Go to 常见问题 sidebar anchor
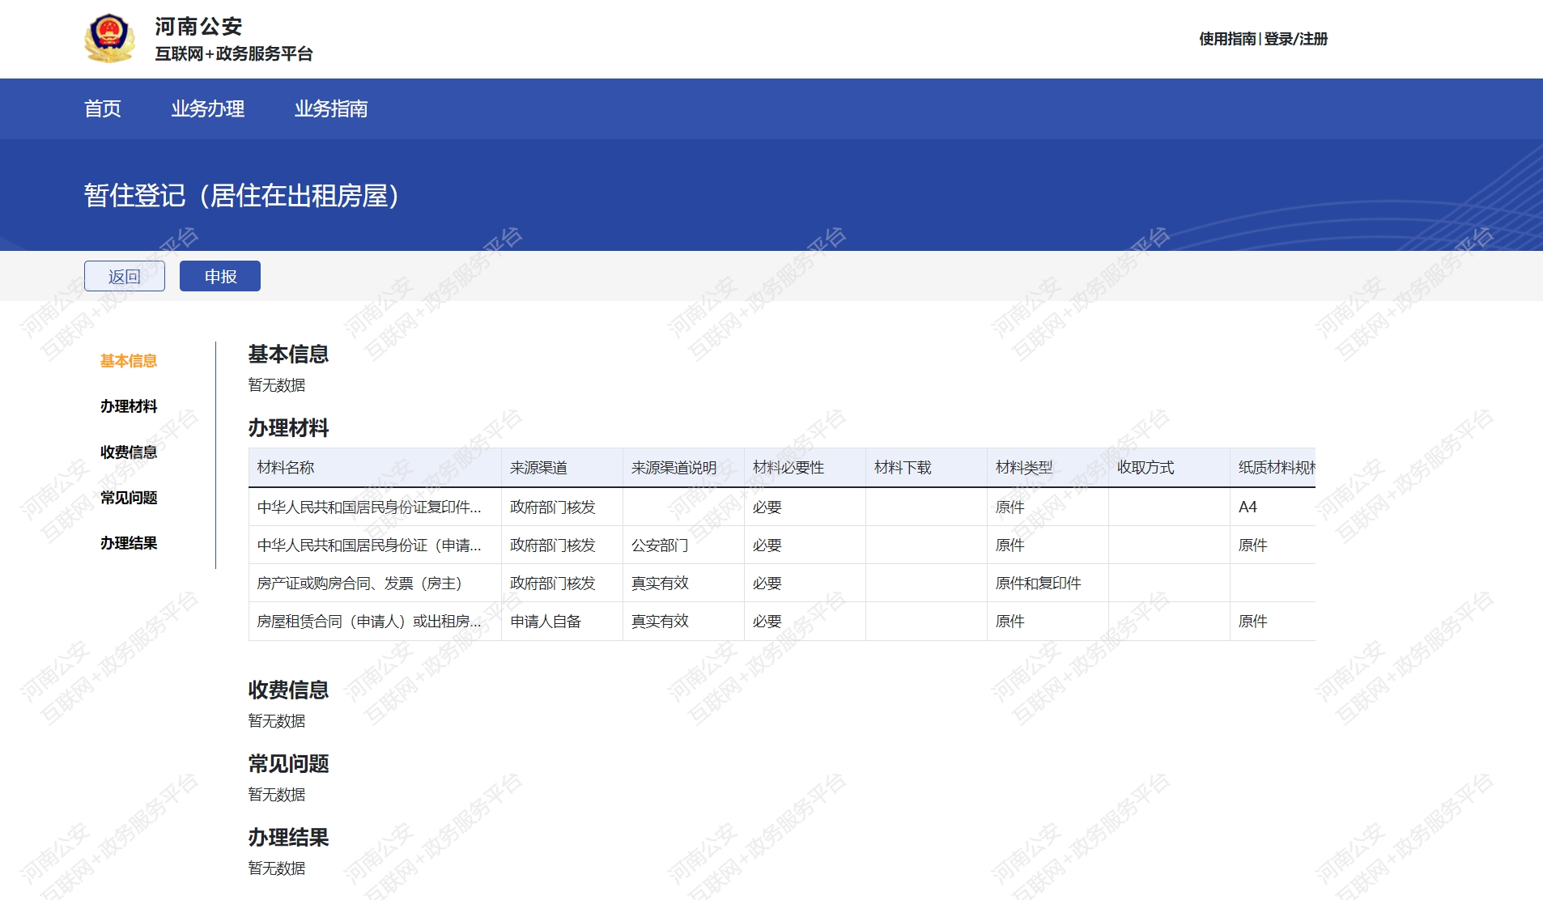1543x900 pixels. tap(128, 498)
